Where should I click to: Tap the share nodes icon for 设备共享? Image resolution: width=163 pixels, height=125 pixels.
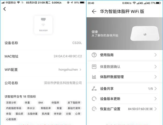tap(94, 89)
